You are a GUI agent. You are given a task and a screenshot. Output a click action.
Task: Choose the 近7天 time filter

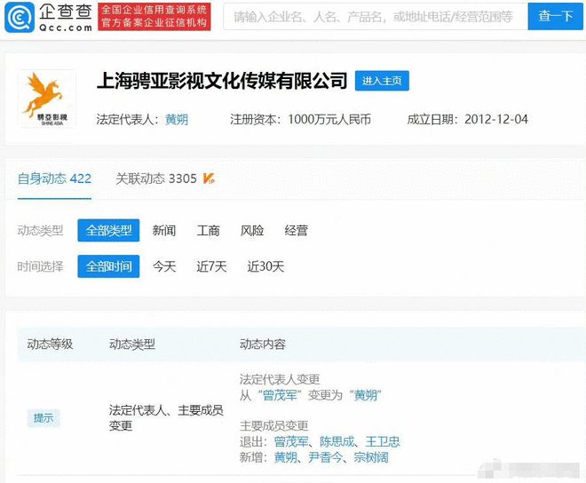211,266
